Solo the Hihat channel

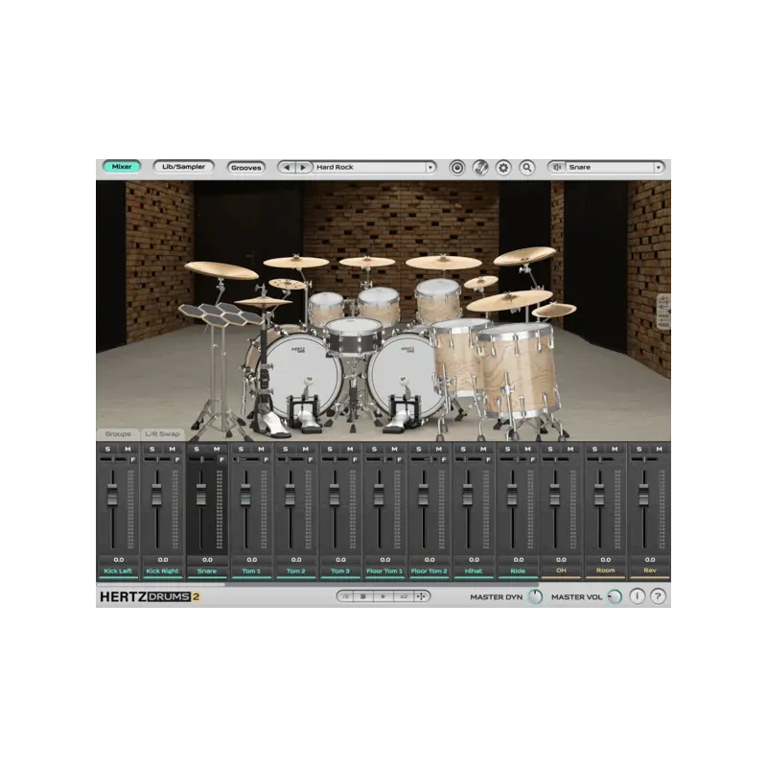coord(463,449)
